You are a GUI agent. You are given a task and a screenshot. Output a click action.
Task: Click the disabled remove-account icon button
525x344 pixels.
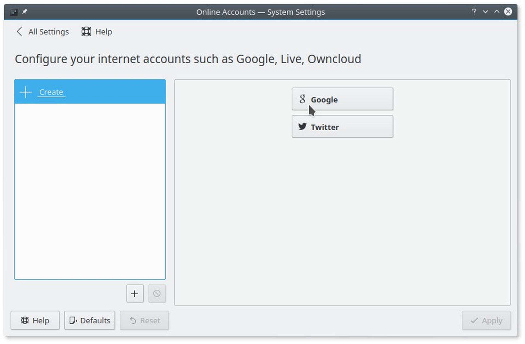tap(157, 293)
